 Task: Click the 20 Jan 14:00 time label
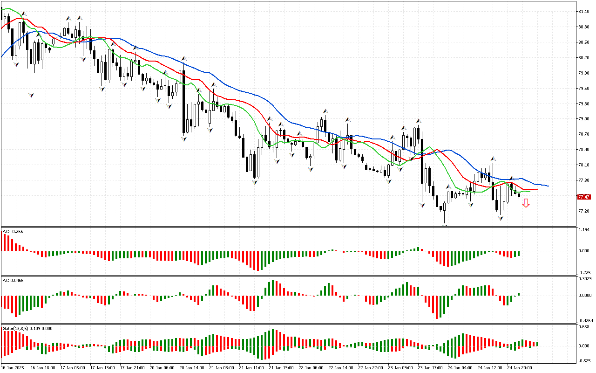point(192,368)
